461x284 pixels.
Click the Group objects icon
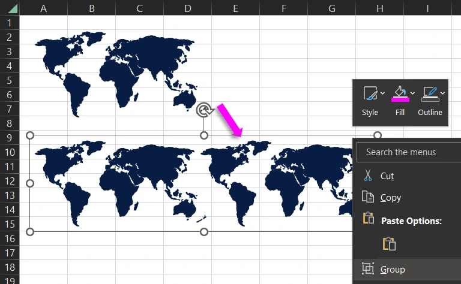368,268
